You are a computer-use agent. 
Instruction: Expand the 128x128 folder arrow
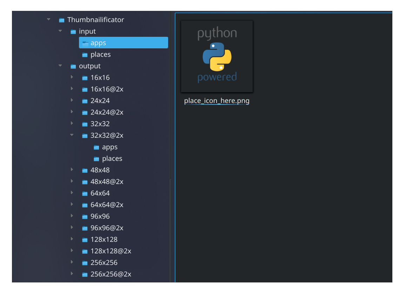coord(72,239)
